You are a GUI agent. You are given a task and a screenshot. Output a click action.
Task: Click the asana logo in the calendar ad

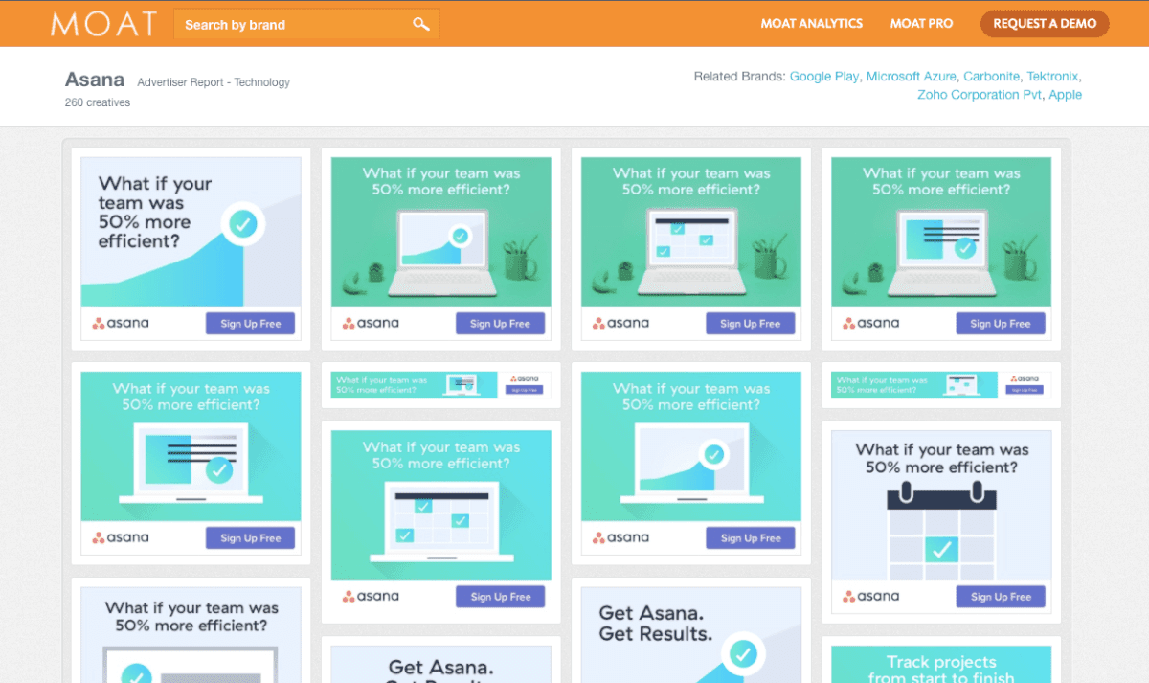point(871,596)
